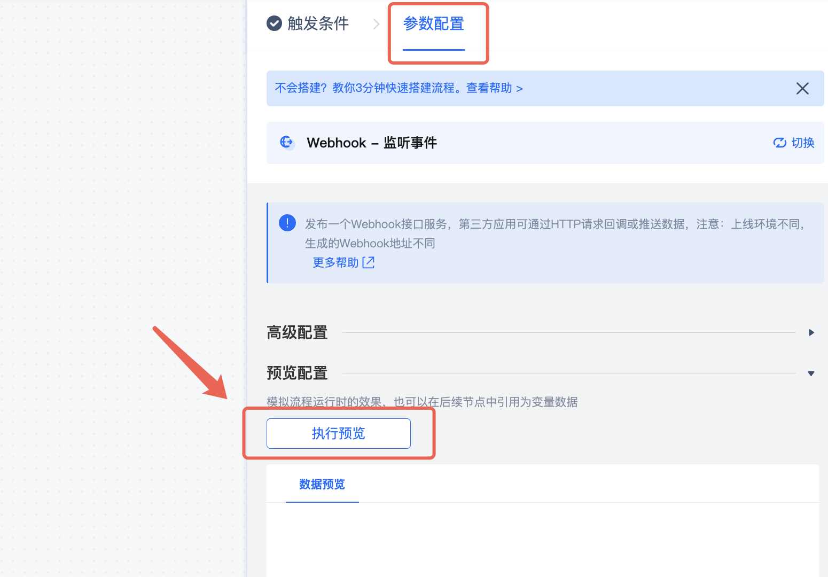The image size is (828, 577).
Task: Click the 执行预览 button
Action: [x=339, y=433]
